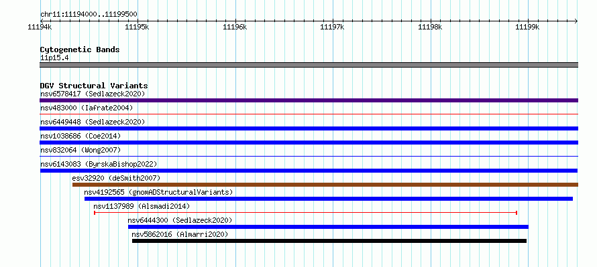Select the brown esv32920 variant bar

click(325, 185)
